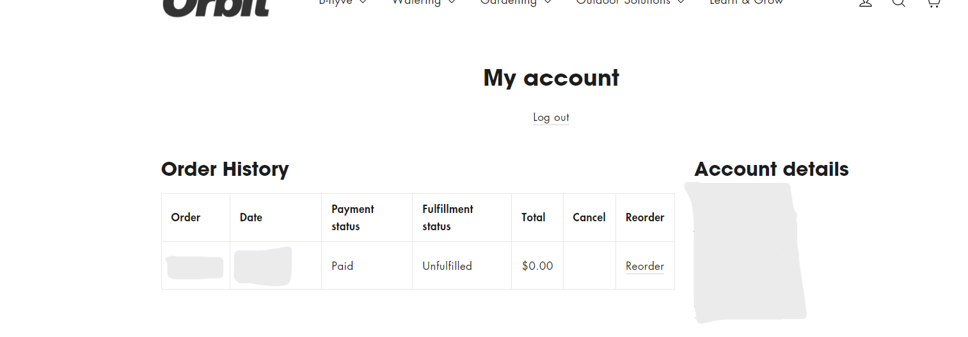Viewport: 968px width, 337px height.
Task: Click the redacted order number cell
Action: pyautogui.click(x=195, y=267)
